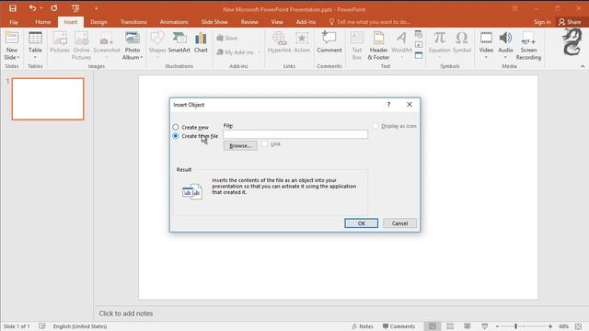Toggle the Comments pane in status bar
Image resolution: width=589 pixels, height=331 pixels.
(x=398, y=326)
